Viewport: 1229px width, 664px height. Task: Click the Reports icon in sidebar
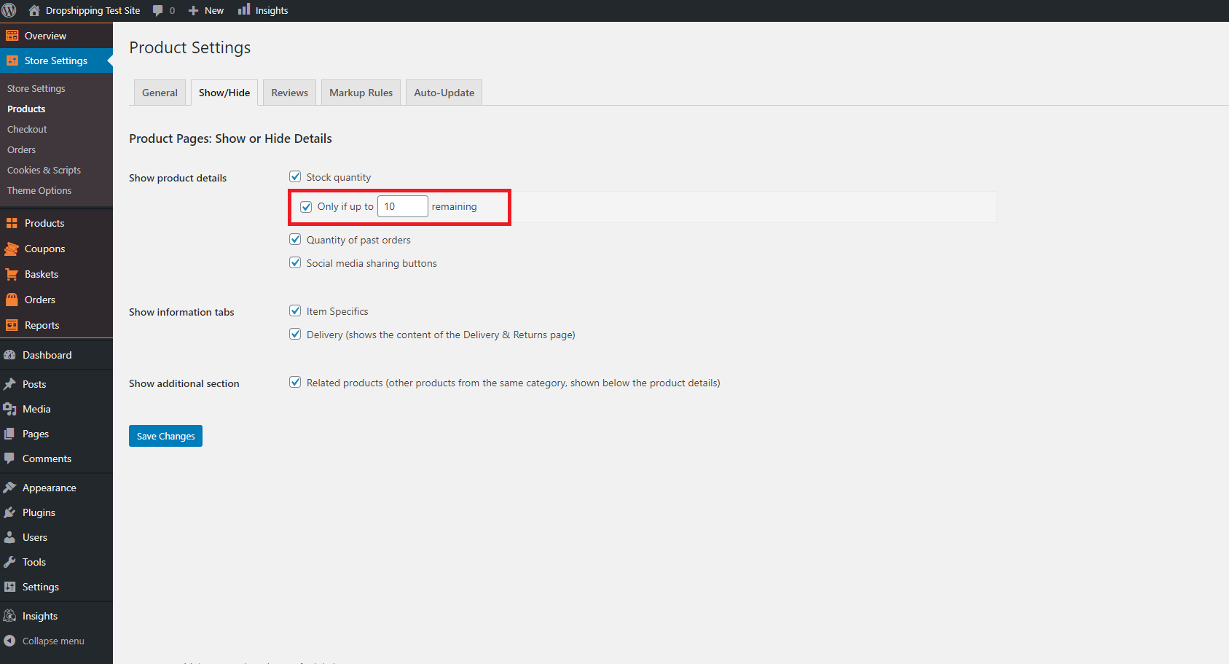click(12, 325)
